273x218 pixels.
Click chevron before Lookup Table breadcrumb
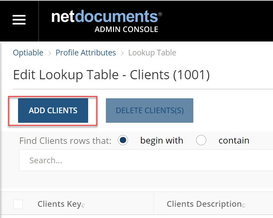122,53
